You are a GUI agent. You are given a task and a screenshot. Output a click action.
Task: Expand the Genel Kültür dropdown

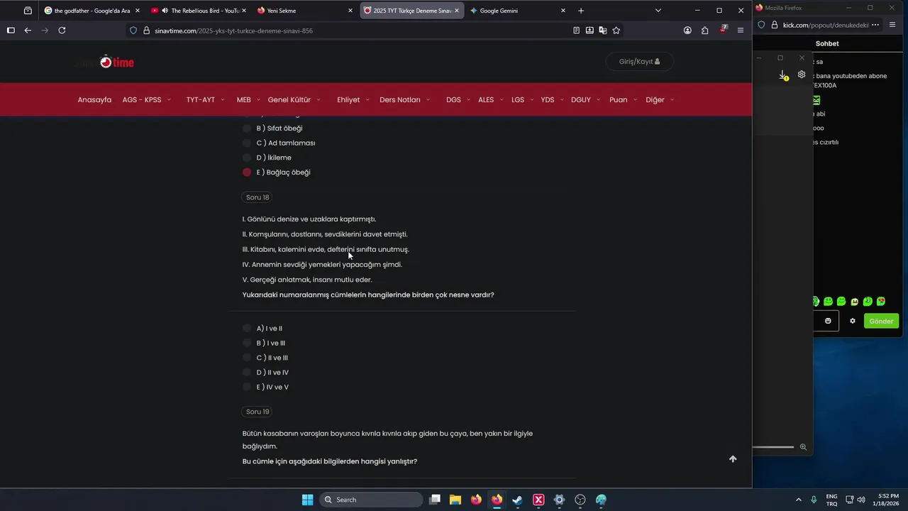pyautogui.click(x=294, y=100)
